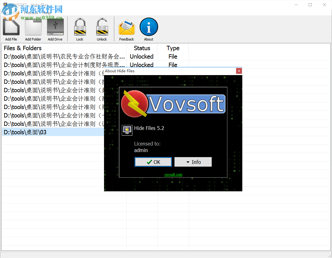This screenshot has height=258, width=332.
Task: Click the Type column header
Action: click(x=173, y=48)
